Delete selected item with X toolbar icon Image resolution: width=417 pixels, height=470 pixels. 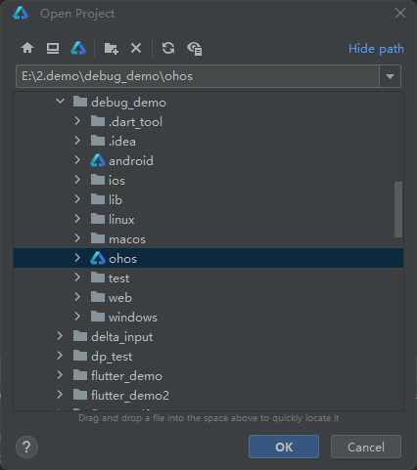pos(136,48)
